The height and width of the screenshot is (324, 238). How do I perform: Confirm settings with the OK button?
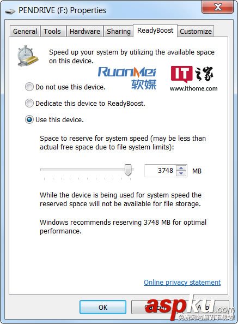coord(103,307)
